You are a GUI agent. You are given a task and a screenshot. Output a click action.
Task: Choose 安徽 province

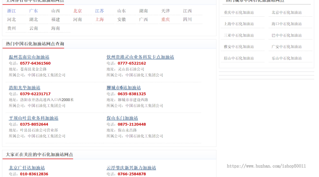[121, 19]
